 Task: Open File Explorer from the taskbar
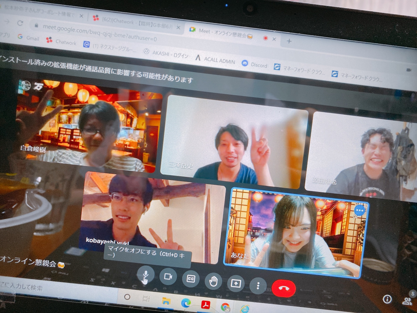click(166, 301)
